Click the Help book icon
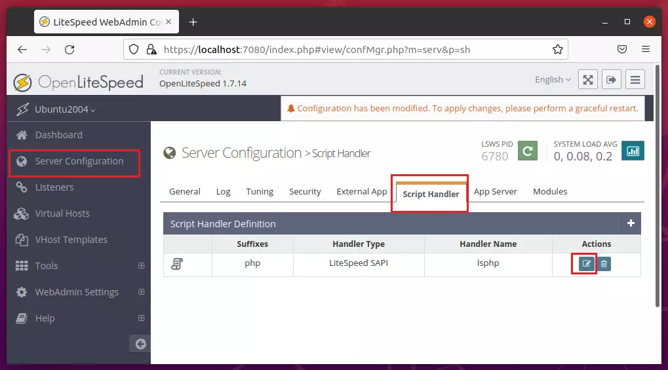Image resolution: width=668 pixels, height=370 pixels. tap(21, 318)
